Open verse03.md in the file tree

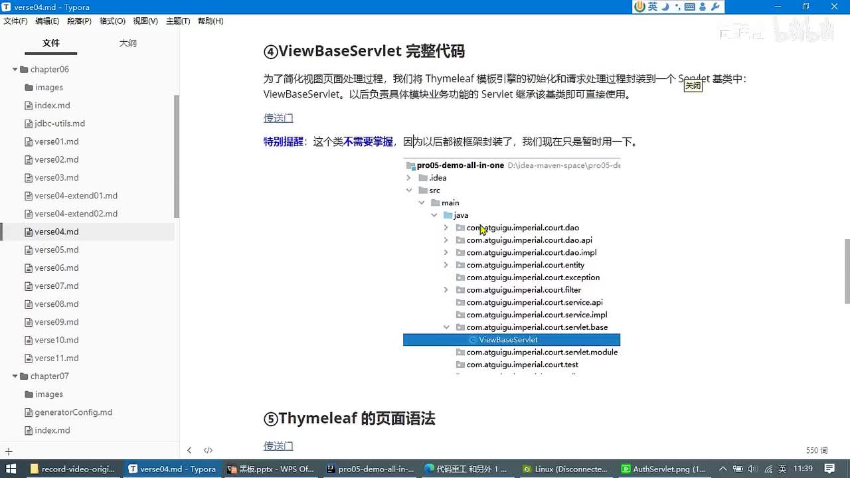click(x=56, y=177)
